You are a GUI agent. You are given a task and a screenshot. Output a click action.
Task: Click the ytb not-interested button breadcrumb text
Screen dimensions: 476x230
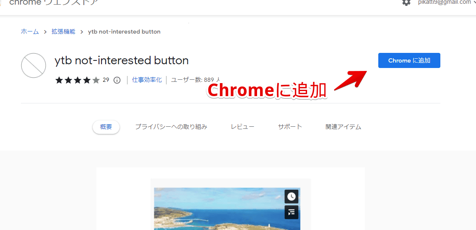coord(124,31)
